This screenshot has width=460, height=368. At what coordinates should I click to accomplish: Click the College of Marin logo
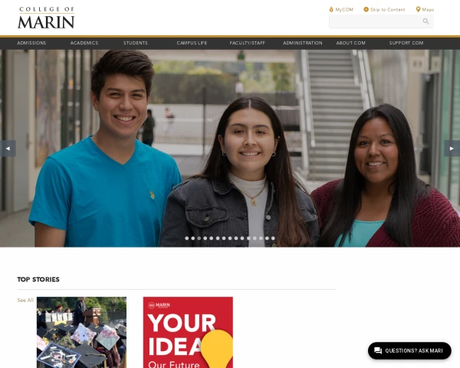click(x=46, y=18)
